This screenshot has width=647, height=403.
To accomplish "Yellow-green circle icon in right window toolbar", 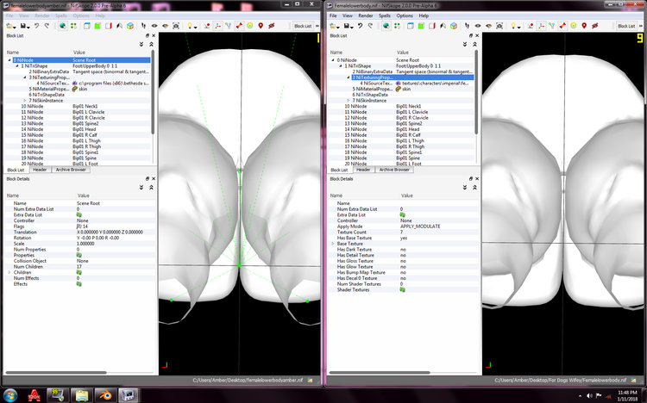I will (x=573, y=26).
